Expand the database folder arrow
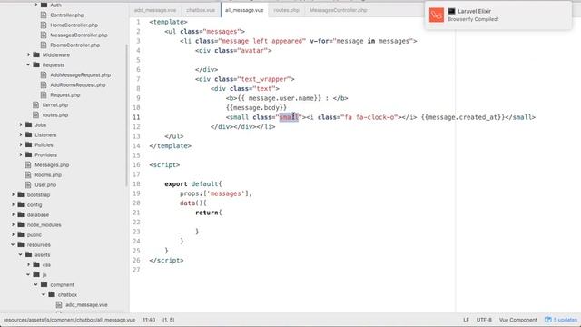 coord(13,214)
